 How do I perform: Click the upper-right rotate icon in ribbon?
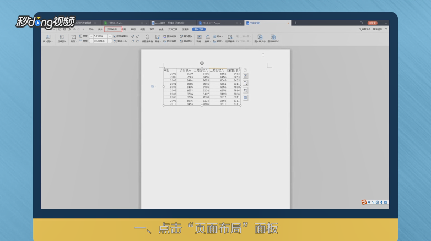pyautogui.click(x=137, y=36)
